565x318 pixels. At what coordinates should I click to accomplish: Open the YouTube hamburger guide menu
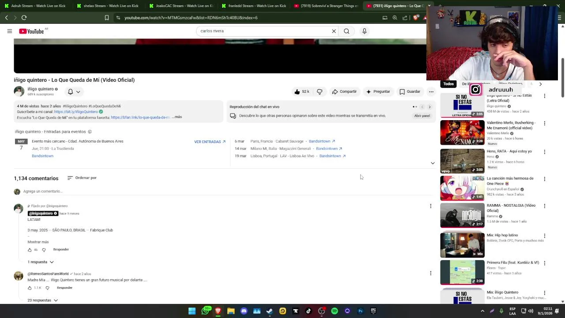pos(9,31)
